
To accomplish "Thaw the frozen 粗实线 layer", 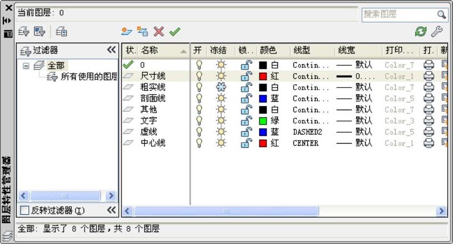I will [221, 88].
